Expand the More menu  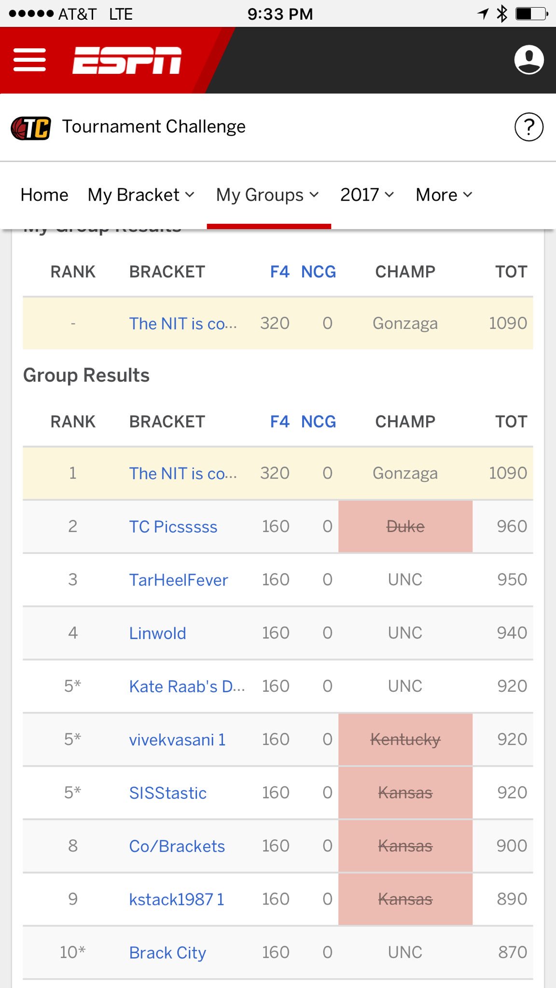pyautogui.click(x=444, y=195)
